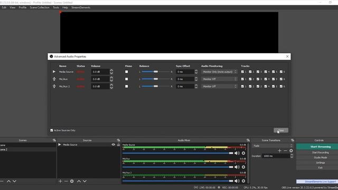Click the Close button in audio dialog
The width and height of the screenshot is (338, 190).
pyautogui.click(x=281, y=130)
